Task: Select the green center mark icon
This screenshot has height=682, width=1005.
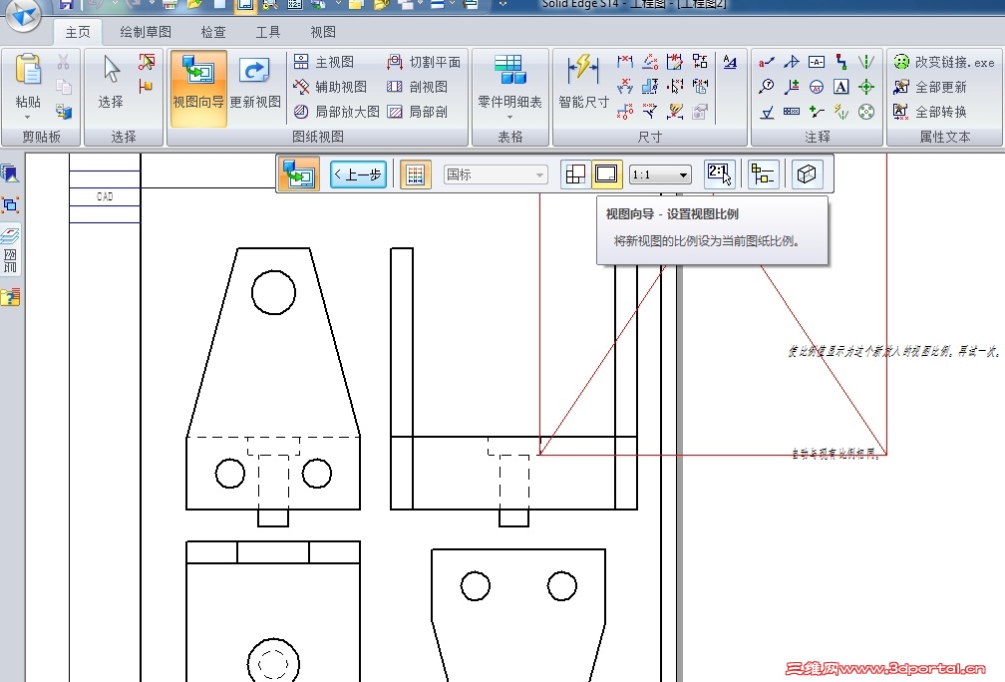Action: pos(865,87)
